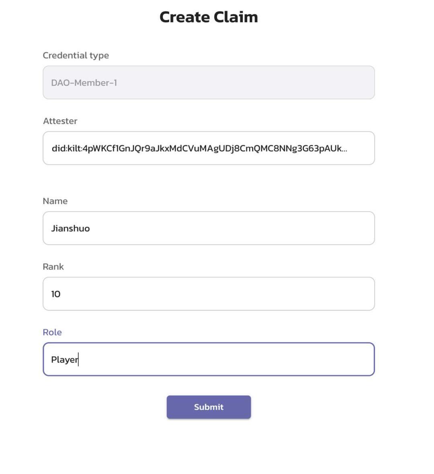
Task: Focus the Name input field
Action: (209, 228)
